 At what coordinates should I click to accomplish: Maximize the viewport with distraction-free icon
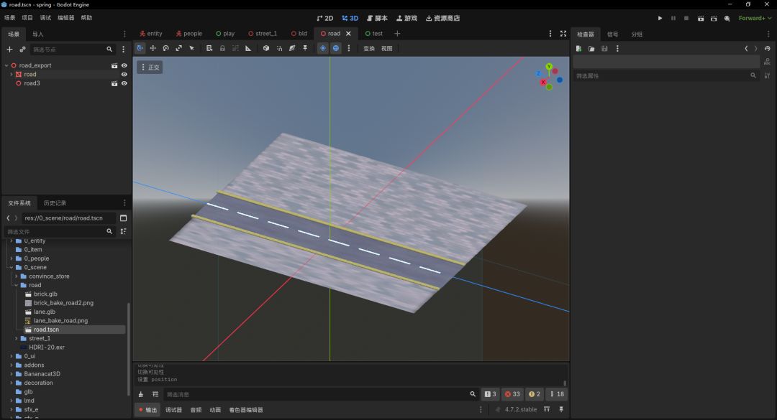pos(563,34)
